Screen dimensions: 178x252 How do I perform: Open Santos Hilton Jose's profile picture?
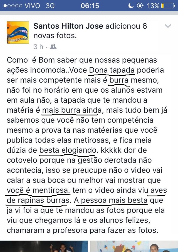click(18, 33)
